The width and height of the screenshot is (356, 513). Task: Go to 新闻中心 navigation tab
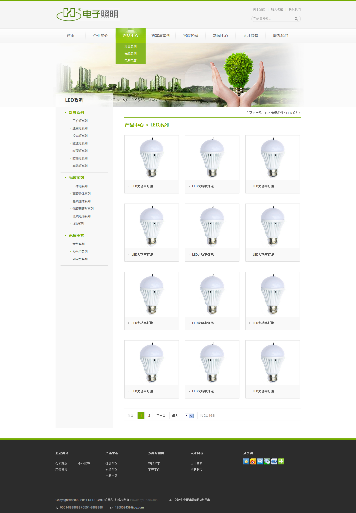(x=220, y=36)
